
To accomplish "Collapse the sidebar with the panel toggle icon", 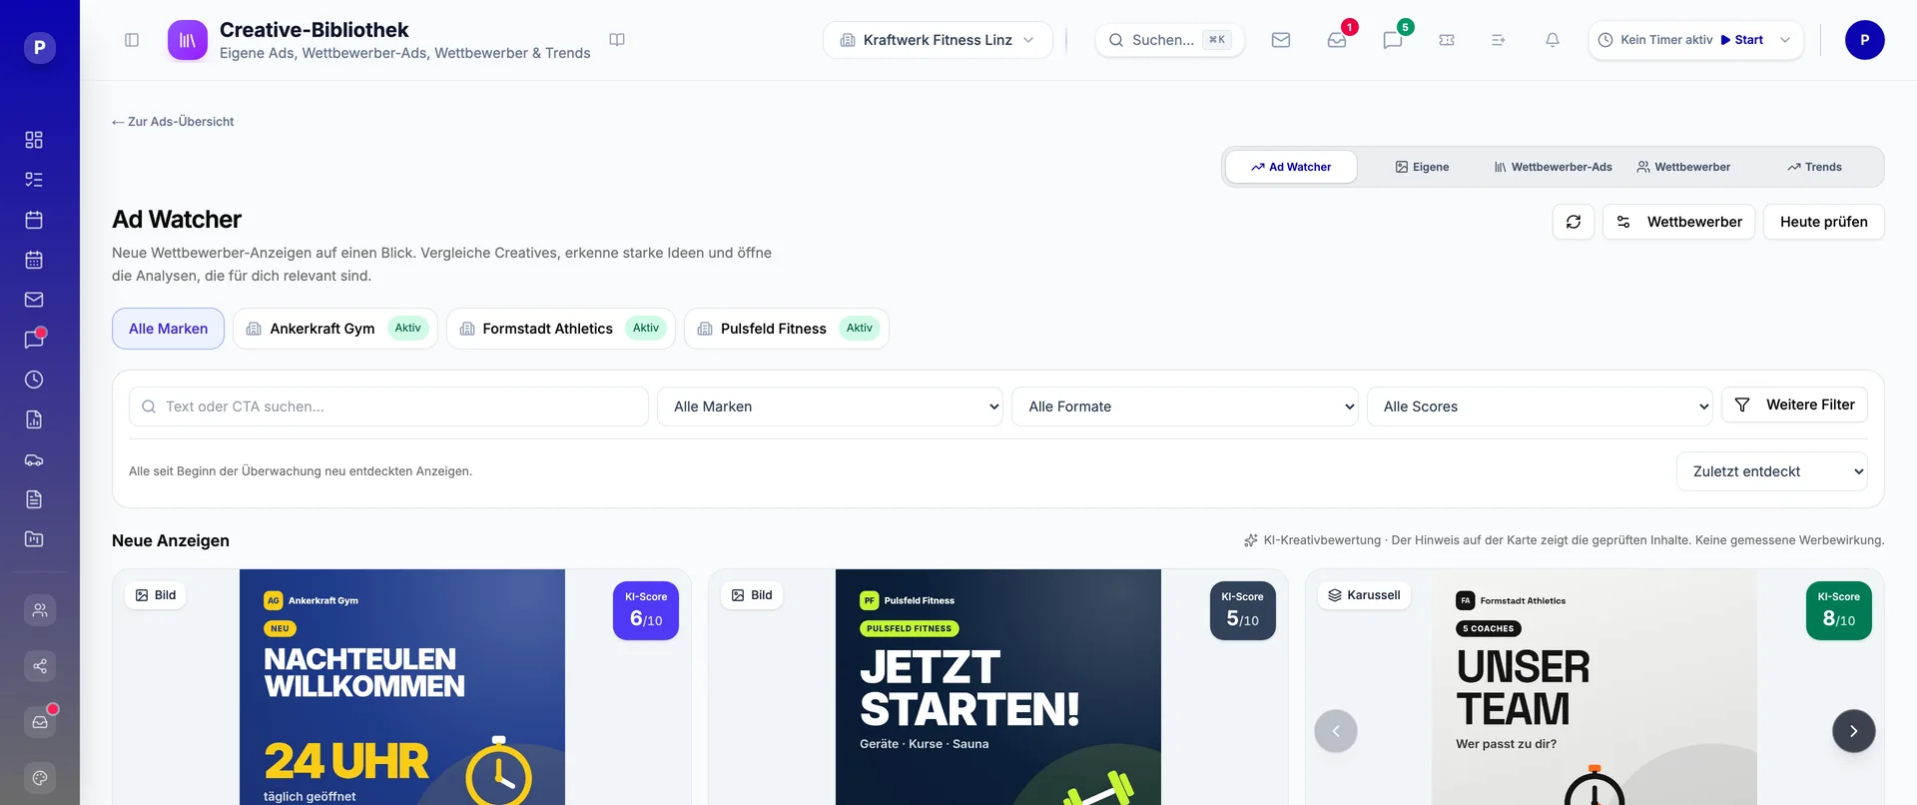I will click(x=132, y=40).
